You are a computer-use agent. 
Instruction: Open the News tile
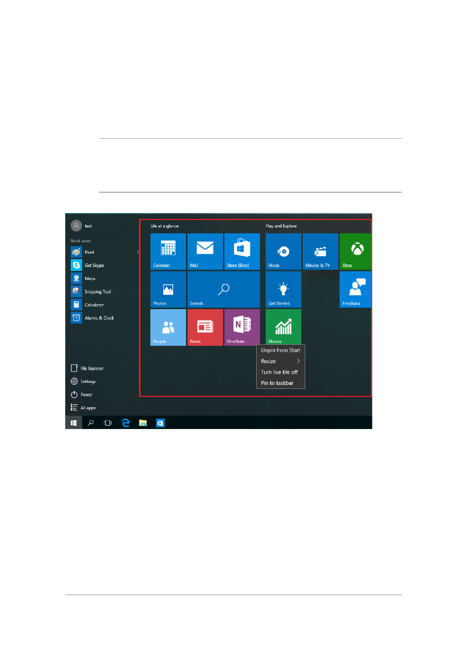pos(205,327)
